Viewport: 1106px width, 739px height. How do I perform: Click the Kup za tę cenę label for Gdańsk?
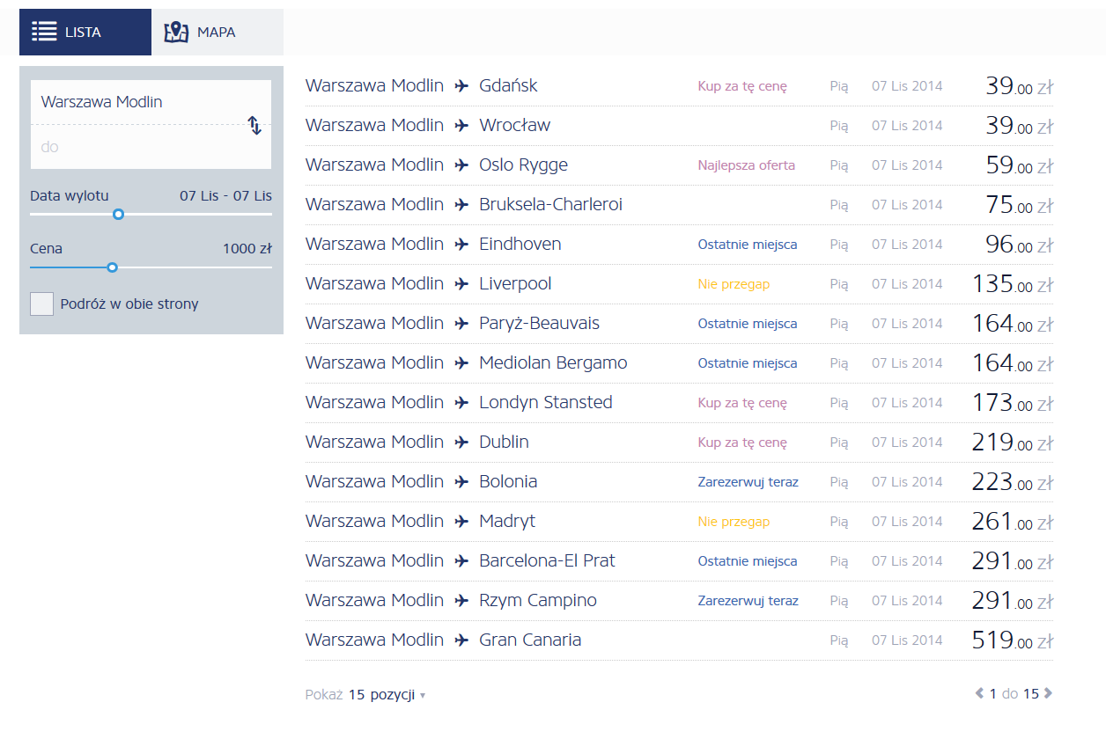coord(742,86)
